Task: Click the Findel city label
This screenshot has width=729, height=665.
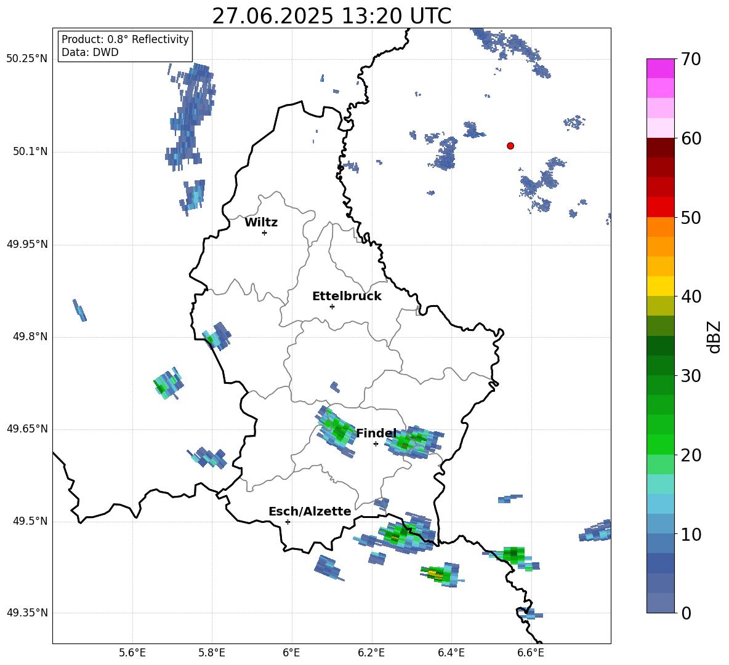Action: point(376,433)
